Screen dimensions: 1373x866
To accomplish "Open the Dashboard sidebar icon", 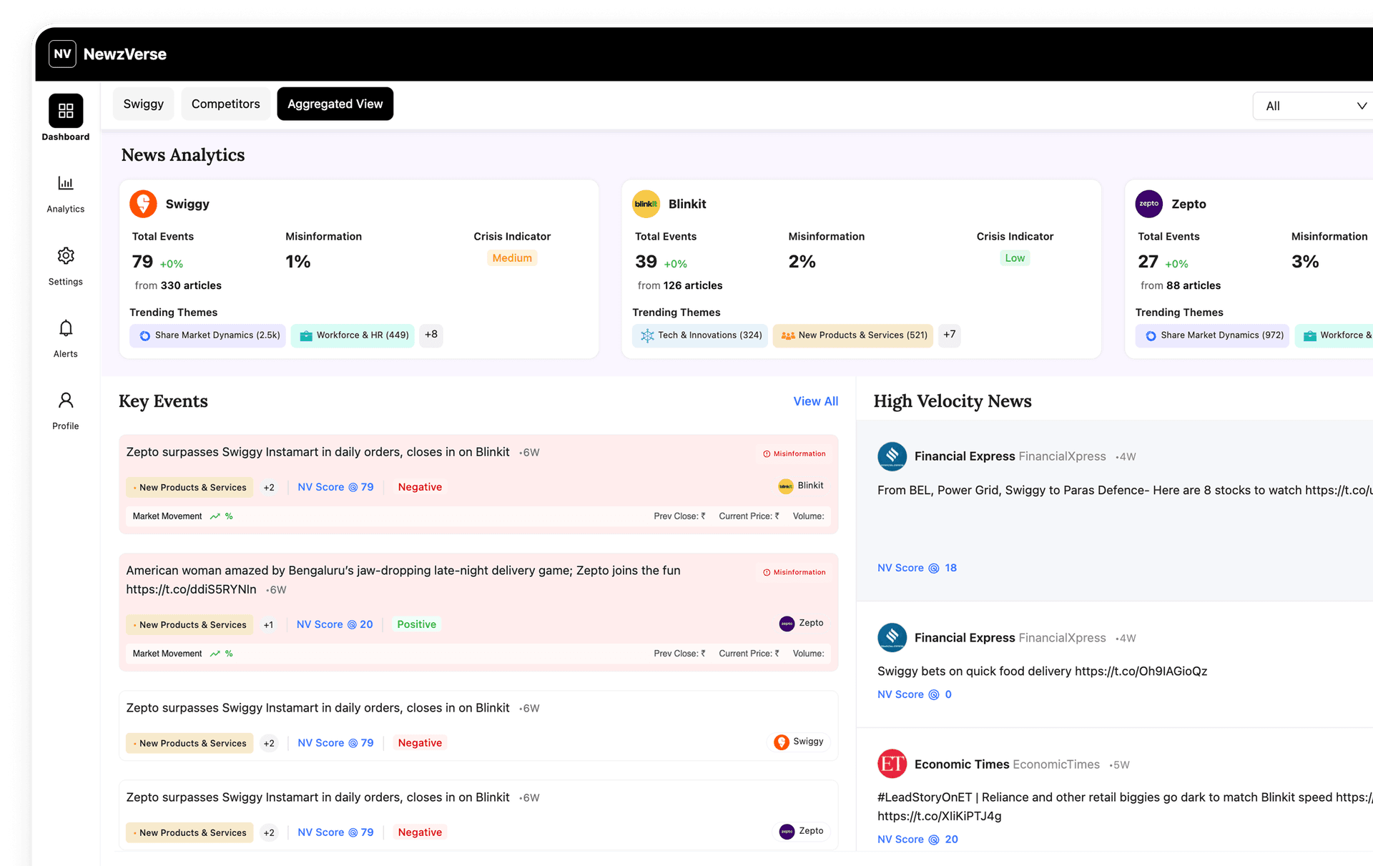I will [x=66, y=111].
